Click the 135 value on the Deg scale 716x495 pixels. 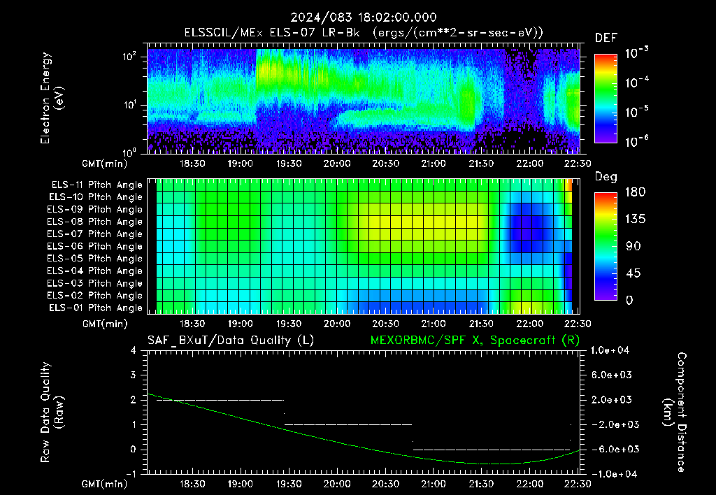pos(635,220)
